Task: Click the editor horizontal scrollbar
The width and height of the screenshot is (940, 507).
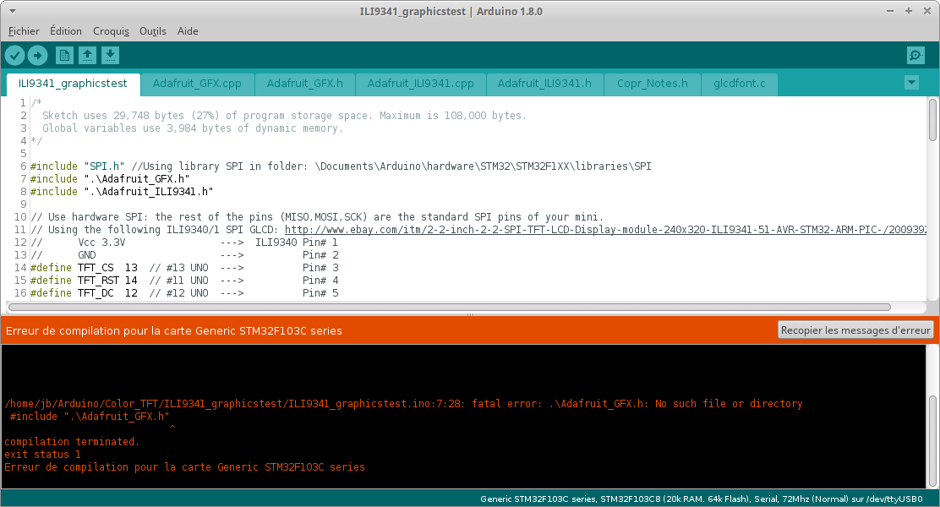Action: (450, 308)
